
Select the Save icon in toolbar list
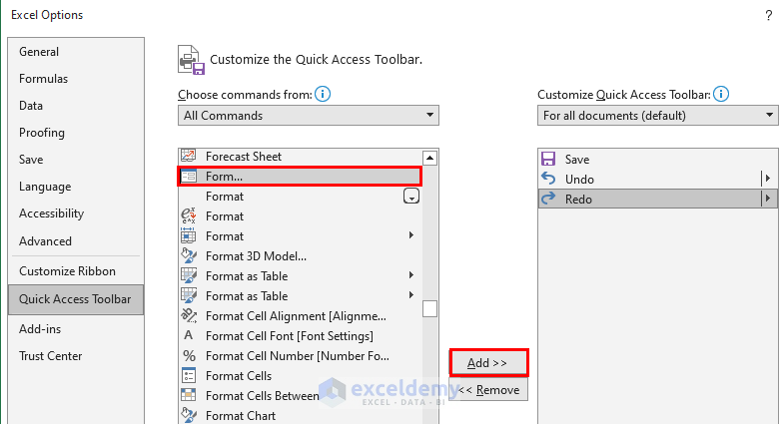[x=547, y=160]
